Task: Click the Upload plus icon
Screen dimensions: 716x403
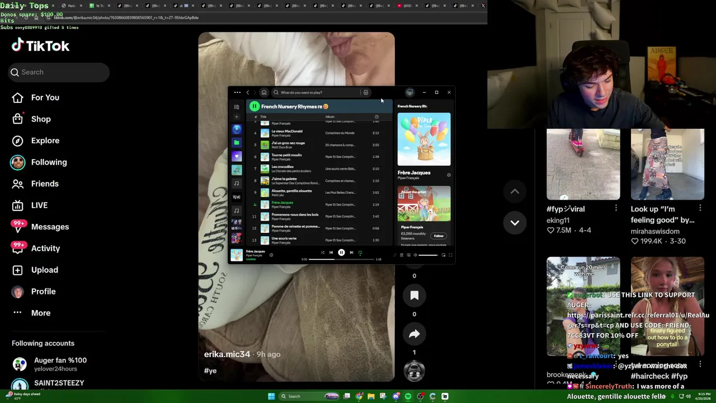Action: click(17, 270)
